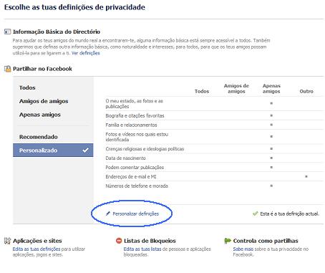Image resolution: width=325 pixels, height=273 pixels.
Task: Click the green flag Controla como partilhas icon
Action: 228,241
